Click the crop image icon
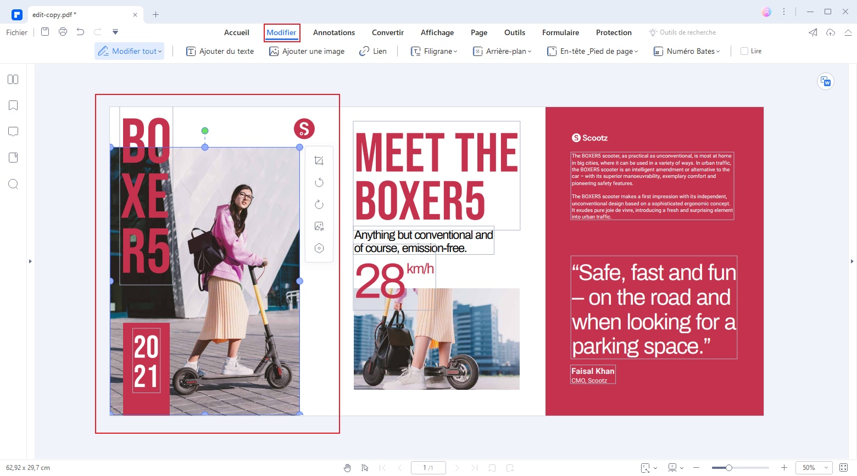 click(x=319, y=160)
